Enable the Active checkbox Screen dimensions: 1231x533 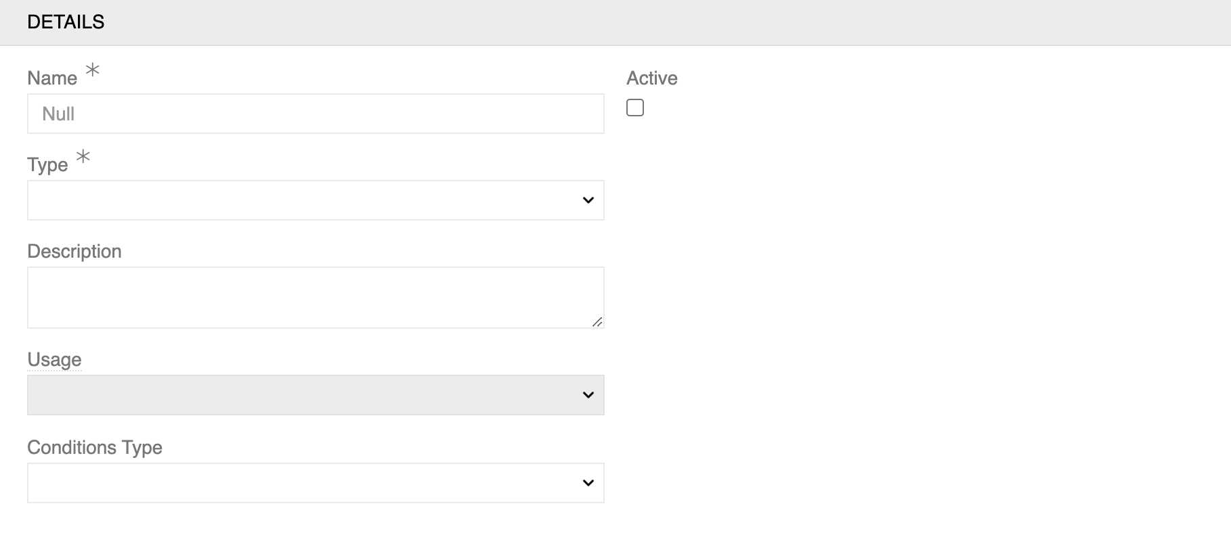pyautogui.click(x=635, y=107)
